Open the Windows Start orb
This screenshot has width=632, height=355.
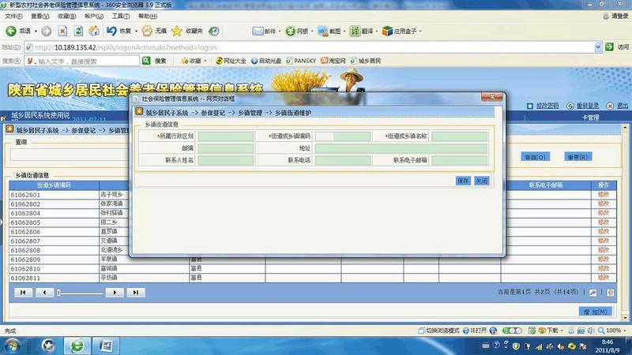(11, 346)
